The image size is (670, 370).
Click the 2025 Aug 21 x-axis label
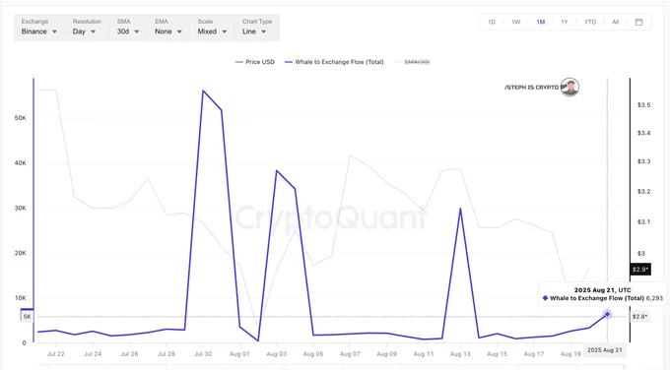point(605,350)
